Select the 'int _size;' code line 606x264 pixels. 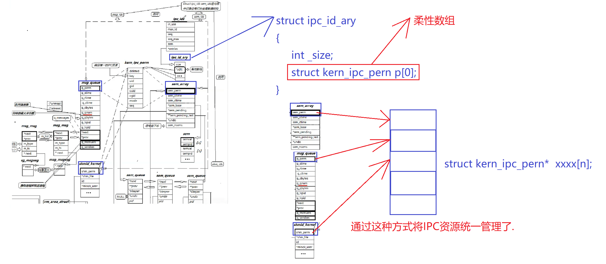(312, 55)
